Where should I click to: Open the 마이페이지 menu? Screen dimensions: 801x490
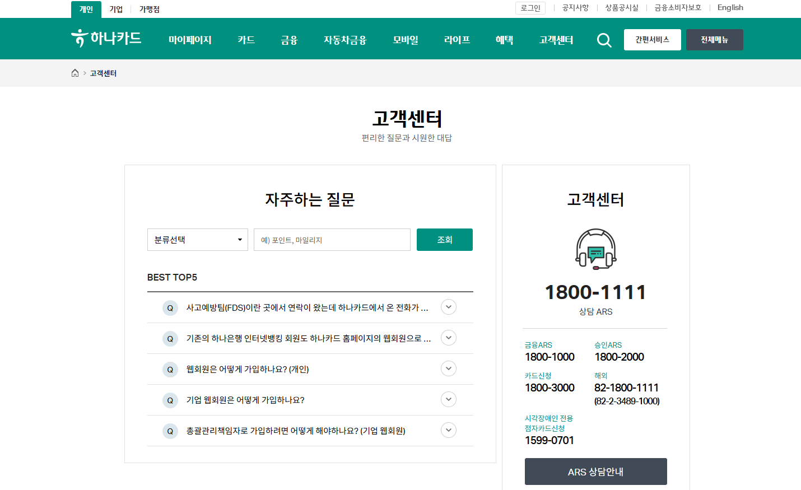tap(190, 40)
